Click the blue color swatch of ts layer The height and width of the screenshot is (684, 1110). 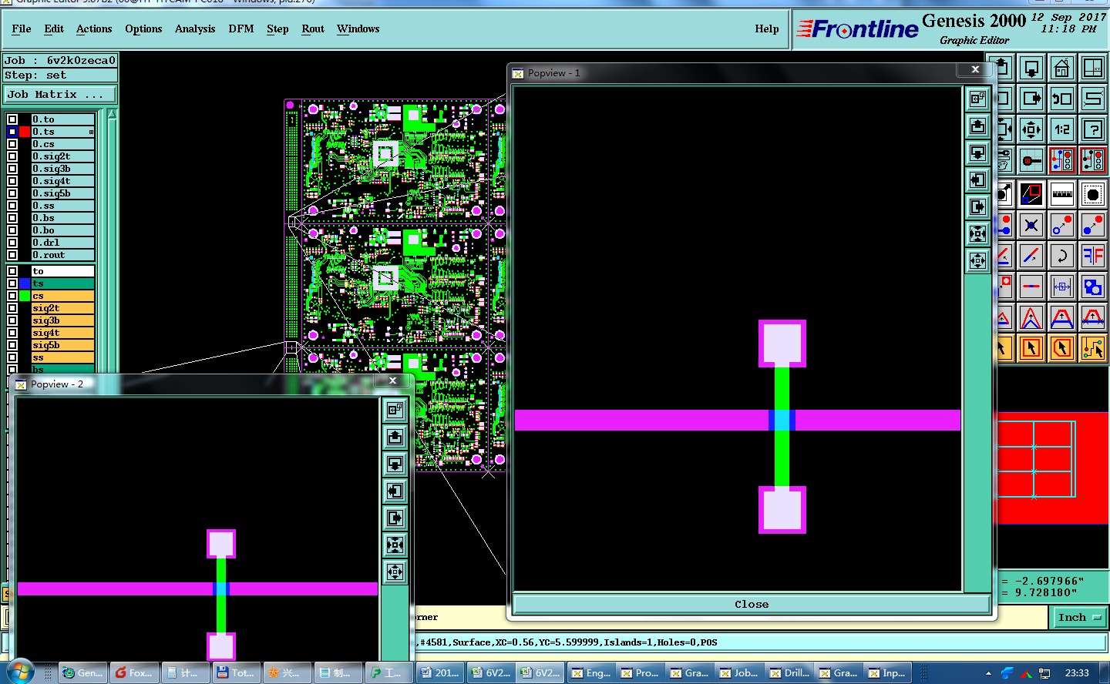25,283
